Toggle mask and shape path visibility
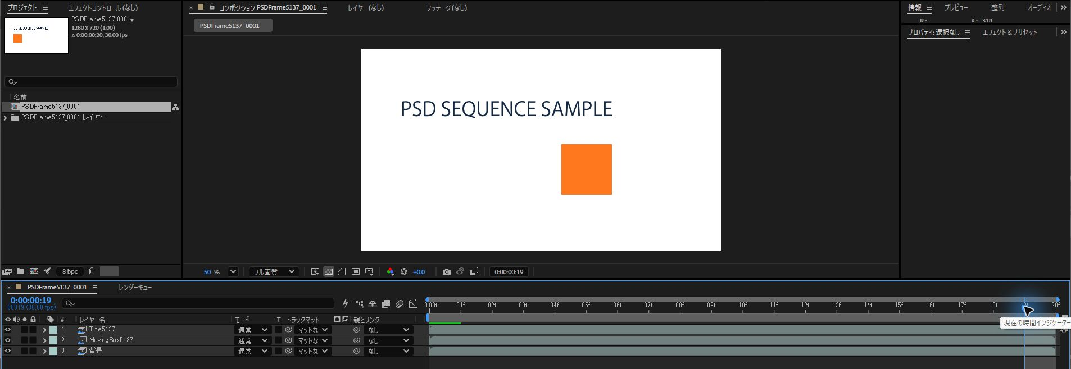The height and width of the screenshot is (369, 1071). point(342,272)
